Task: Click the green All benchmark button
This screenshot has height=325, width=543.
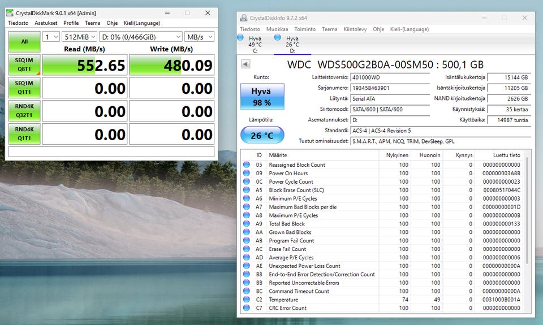Action: tap(24, 42)
